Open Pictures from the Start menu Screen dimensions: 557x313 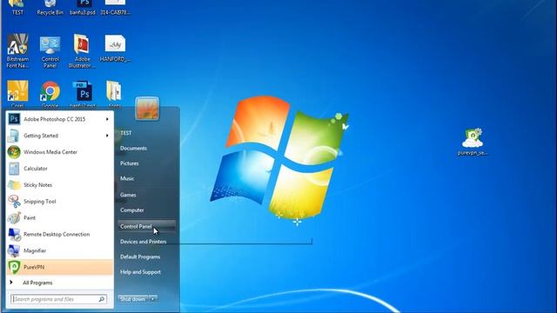tap(130, 163)
